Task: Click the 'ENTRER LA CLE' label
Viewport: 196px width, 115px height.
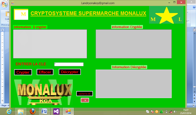Action: pos(31,64)
